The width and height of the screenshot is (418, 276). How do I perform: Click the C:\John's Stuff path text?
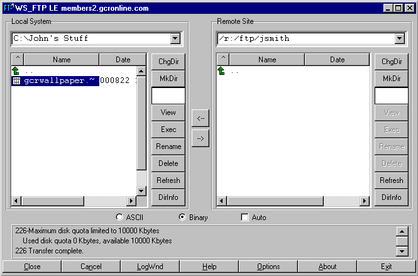51,38
